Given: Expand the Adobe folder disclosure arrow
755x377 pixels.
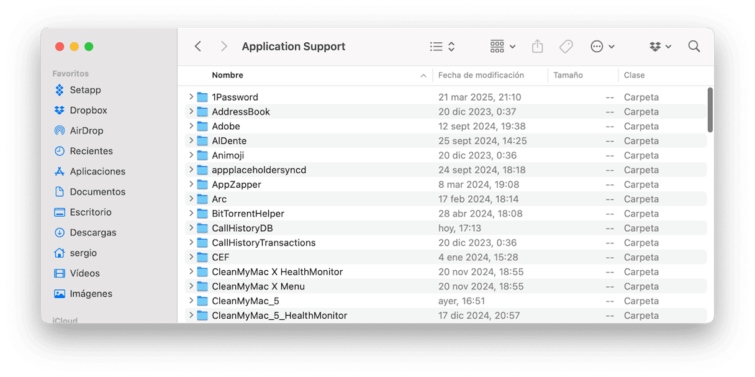Looking at the screenshot, I should click(x=191, y=126).
